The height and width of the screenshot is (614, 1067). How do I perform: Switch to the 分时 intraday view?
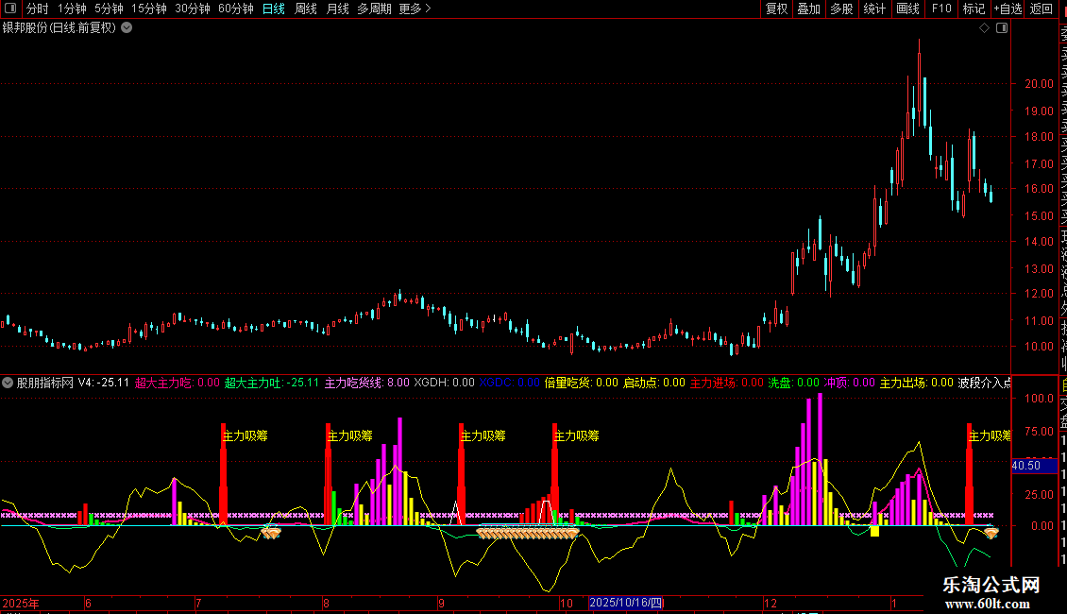pyautogui.click(x=37, y=9)
